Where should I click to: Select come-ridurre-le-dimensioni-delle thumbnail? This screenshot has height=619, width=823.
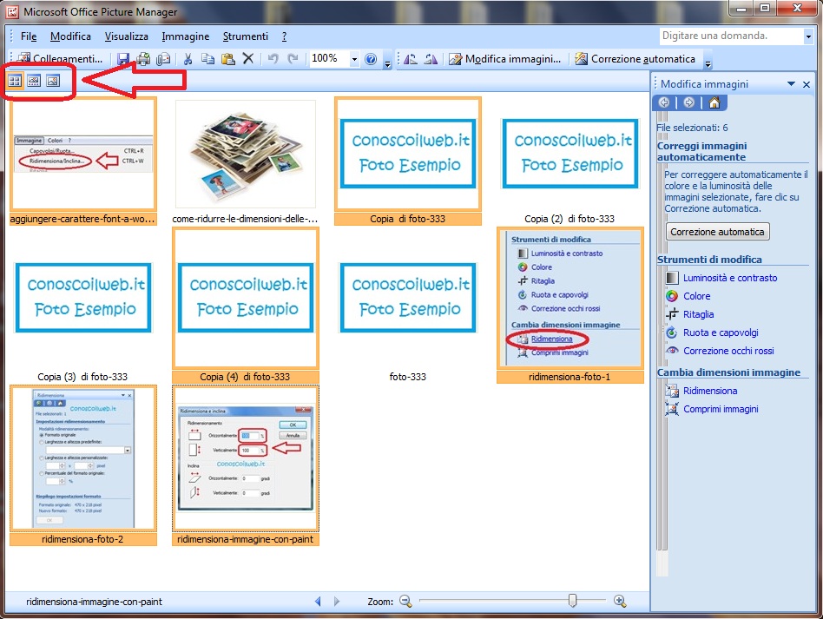tap(245, 161)
